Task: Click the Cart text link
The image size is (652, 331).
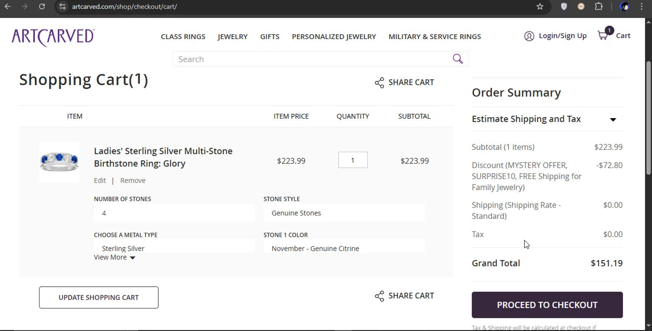Action: [623, 36]
